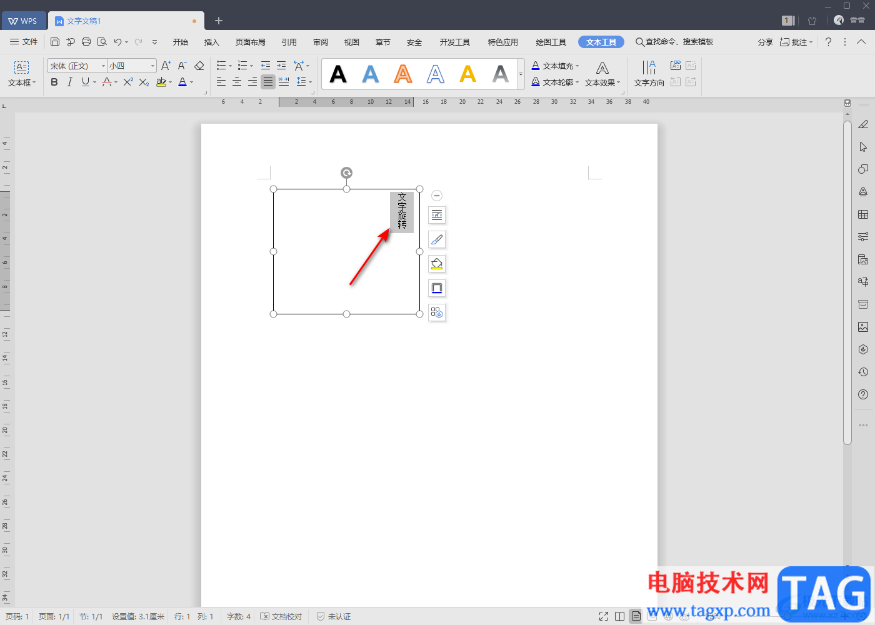875x625 pixels.
Task: Click the Bold formatting button
Action: coord(54,82)
